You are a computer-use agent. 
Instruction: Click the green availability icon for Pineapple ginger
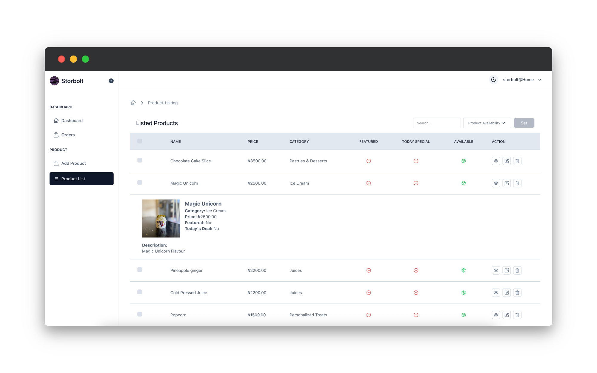coord(463,270)
